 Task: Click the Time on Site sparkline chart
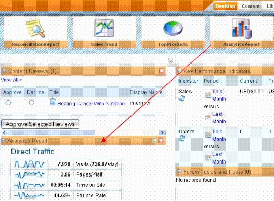(29, 185)
